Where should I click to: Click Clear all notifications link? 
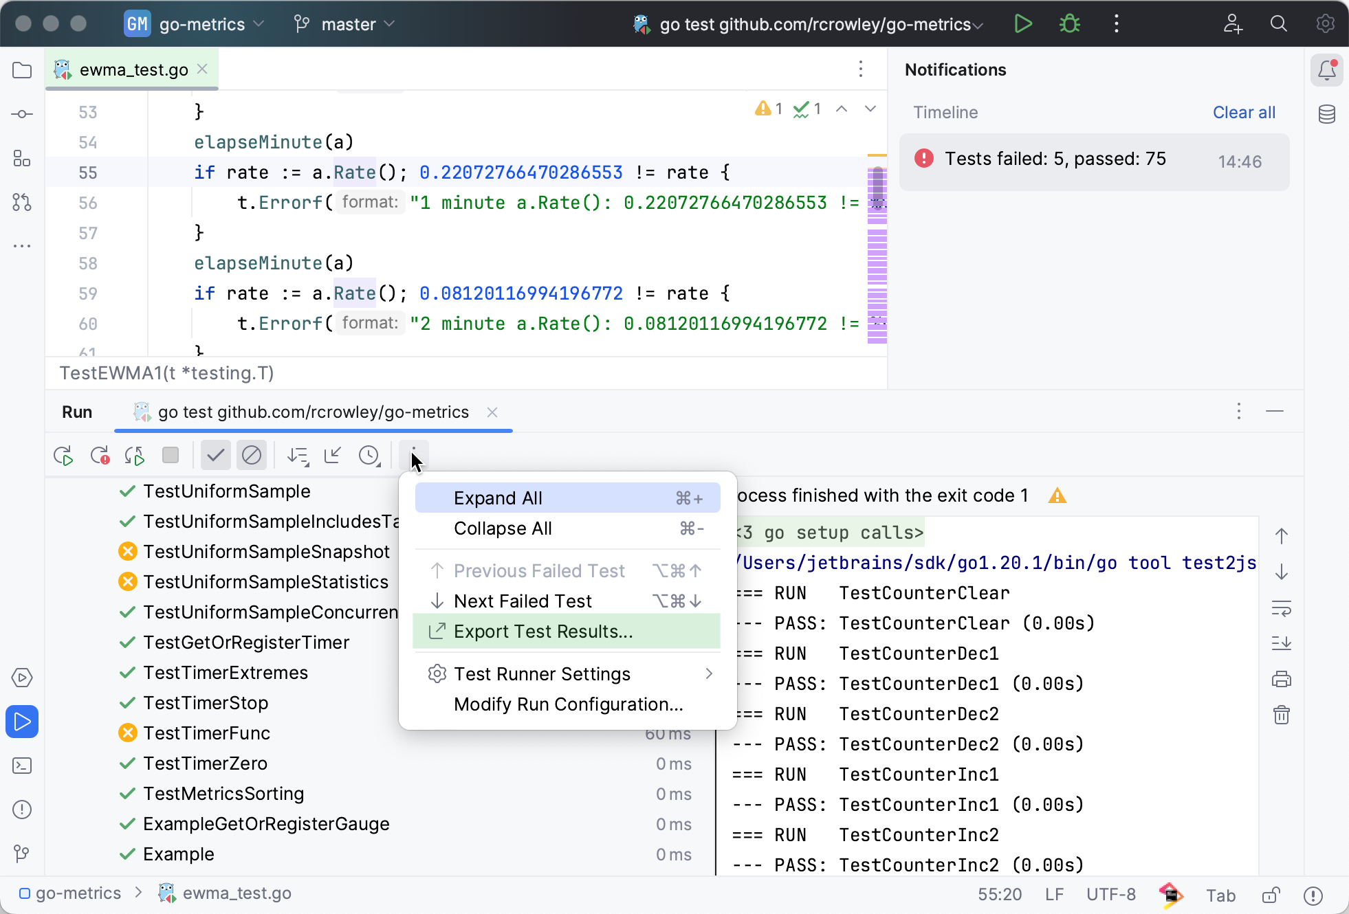(x=1243, y=112)
